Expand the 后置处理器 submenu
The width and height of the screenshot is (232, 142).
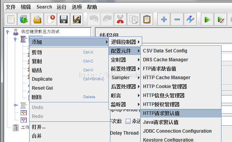click(x=124, y=87)
